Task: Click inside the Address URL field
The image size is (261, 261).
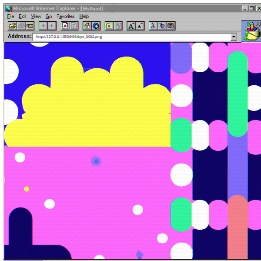Action: (x=130, y=37)
